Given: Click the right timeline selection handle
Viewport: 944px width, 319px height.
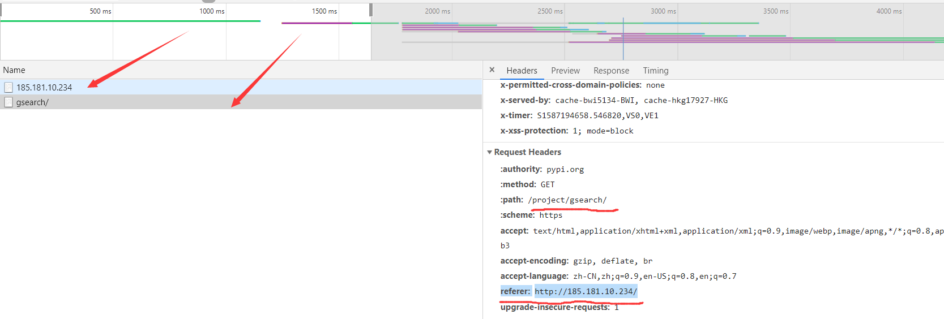Looking at the screenshot, I should coord(371,10).
